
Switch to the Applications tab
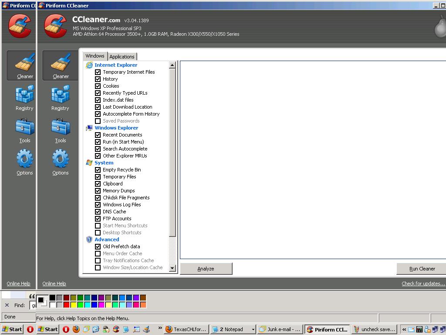pos(122,57)
